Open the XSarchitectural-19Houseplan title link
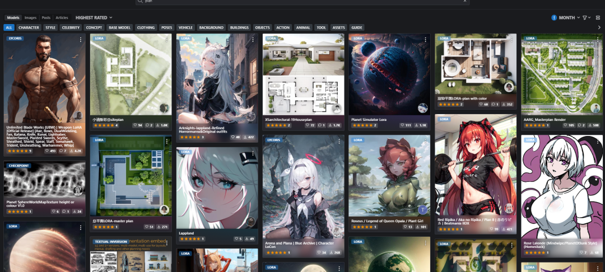This screenshot has height=272, width=605. [288, 119]
